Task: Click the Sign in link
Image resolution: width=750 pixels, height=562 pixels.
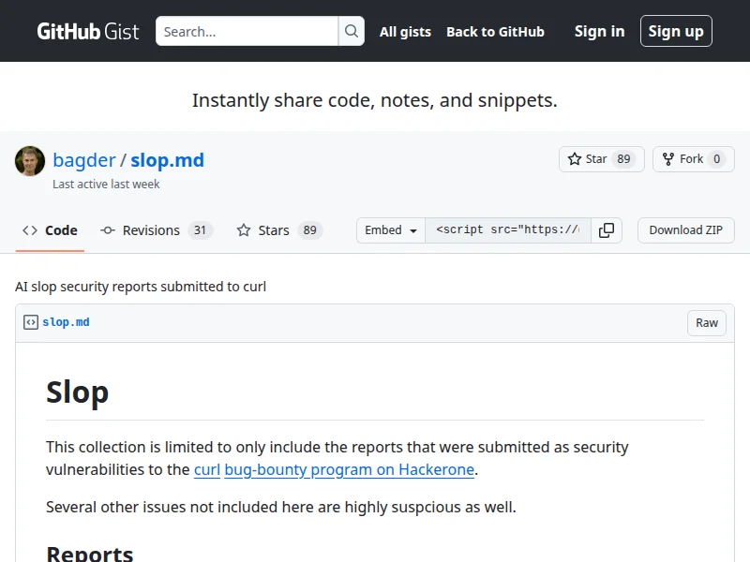Action: [599, 31]
